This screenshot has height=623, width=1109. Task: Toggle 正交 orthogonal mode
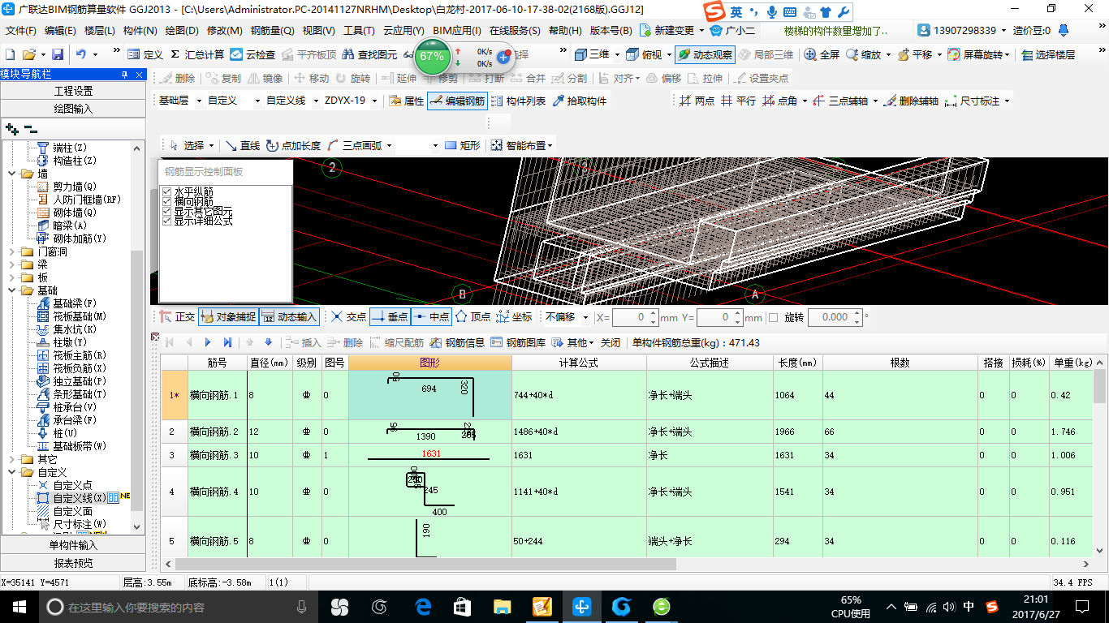coord(177,317)
